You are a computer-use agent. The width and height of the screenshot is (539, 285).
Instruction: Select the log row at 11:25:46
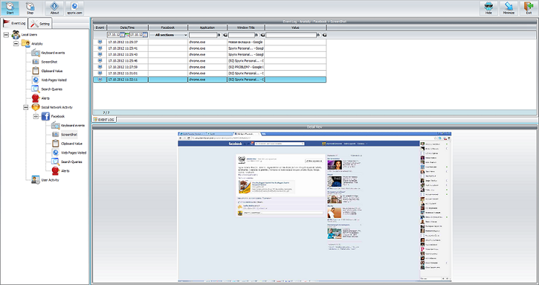point(210,61)
